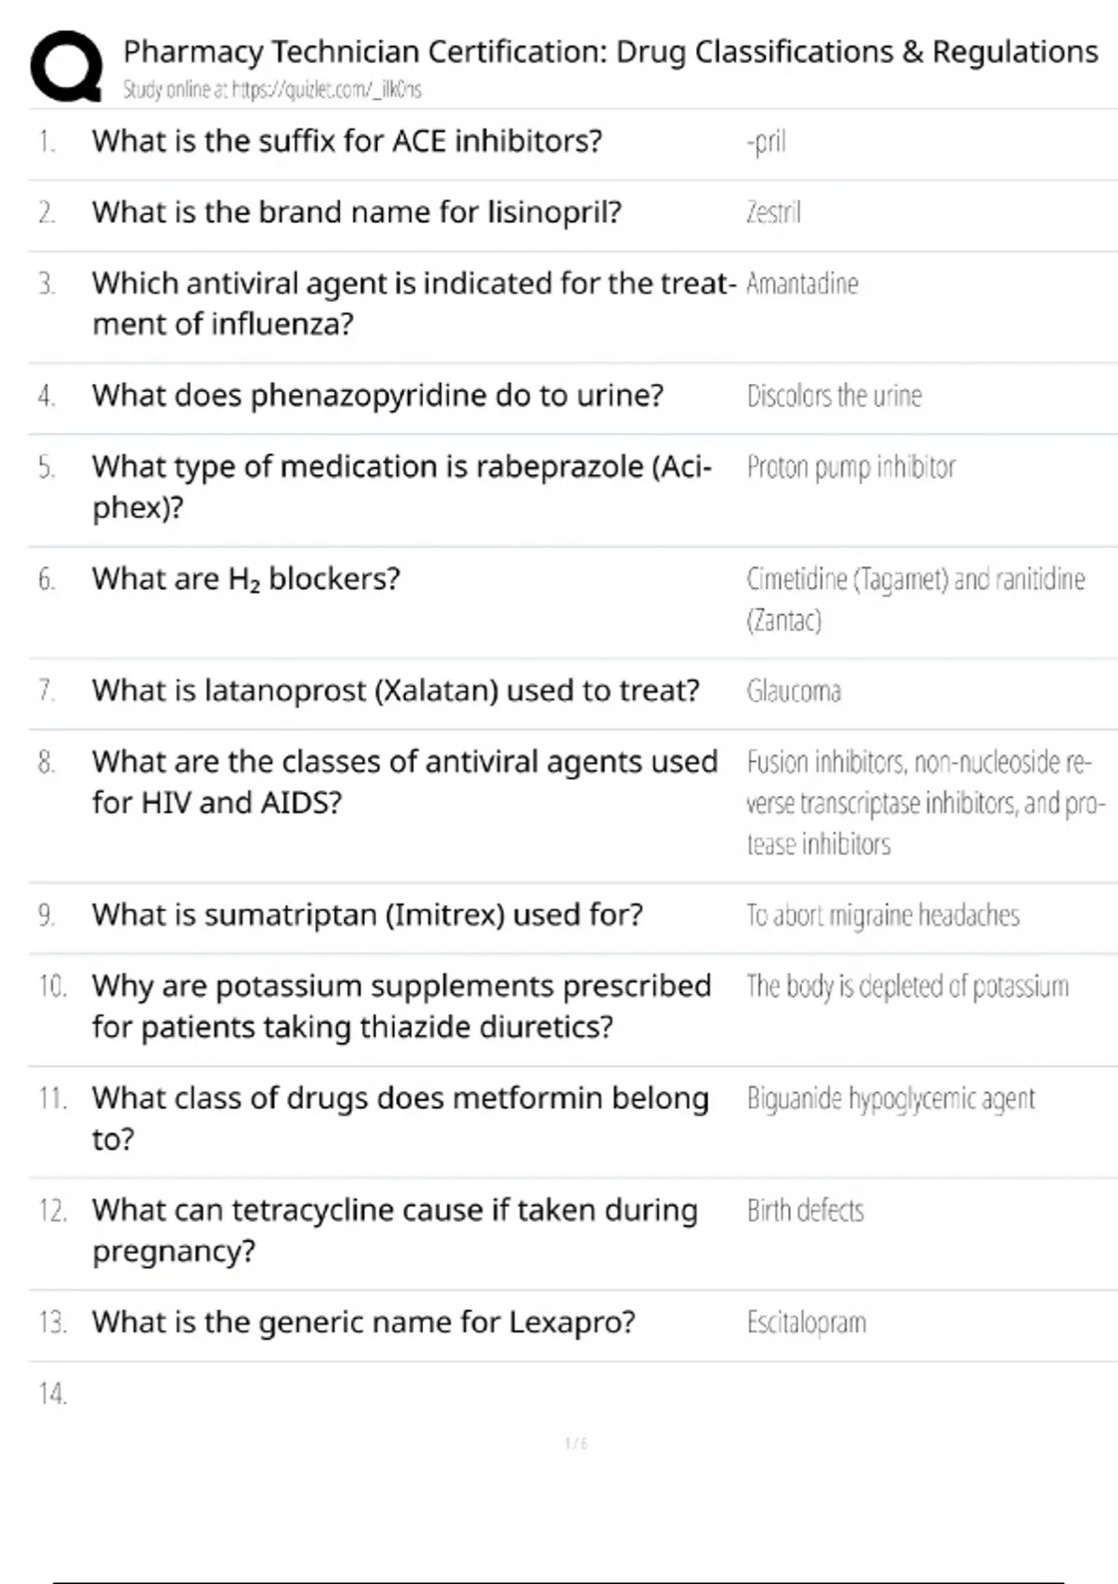The height and width of the screenshot is (1584, 1118).
Task: Click the empty item number 14
Action: 52,1394
